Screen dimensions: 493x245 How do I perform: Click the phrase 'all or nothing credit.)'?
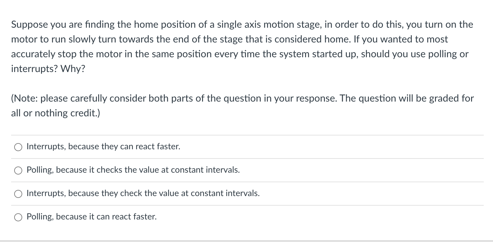[56, 113]
